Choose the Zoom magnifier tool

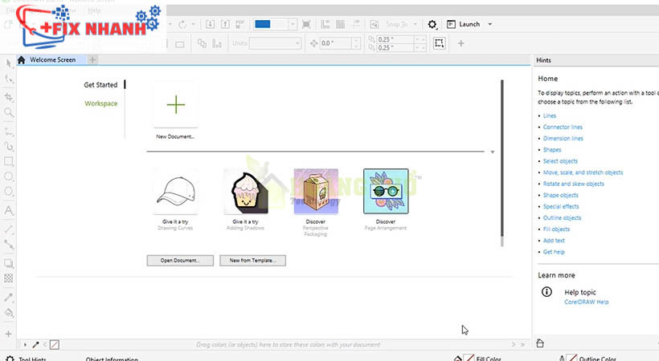pos(9,113)
